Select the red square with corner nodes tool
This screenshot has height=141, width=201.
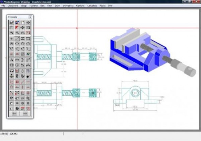pyautogui.click(x=17, y=82)
